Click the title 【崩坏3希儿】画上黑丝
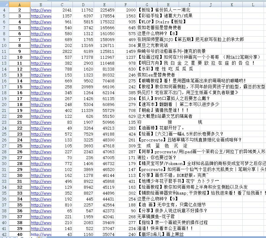266x238 pixels. (x=160, y=234)
